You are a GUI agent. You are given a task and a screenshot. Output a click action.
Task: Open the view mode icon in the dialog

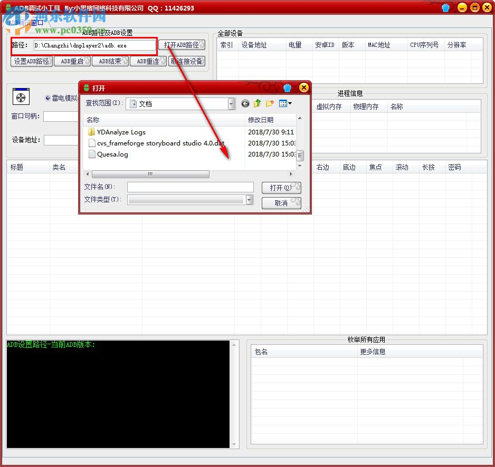click(283, 103)
